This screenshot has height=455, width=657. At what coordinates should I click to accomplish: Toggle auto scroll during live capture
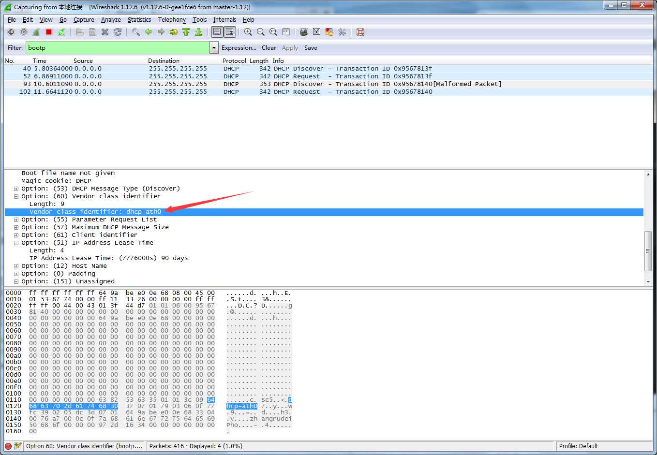[230, 32]
